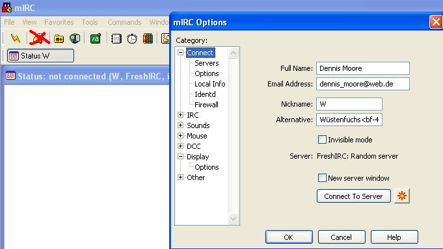The height and width of the screenshot is (249, 443).
Task: Select Local Info tree item
Action: click(x=209, y=84)
